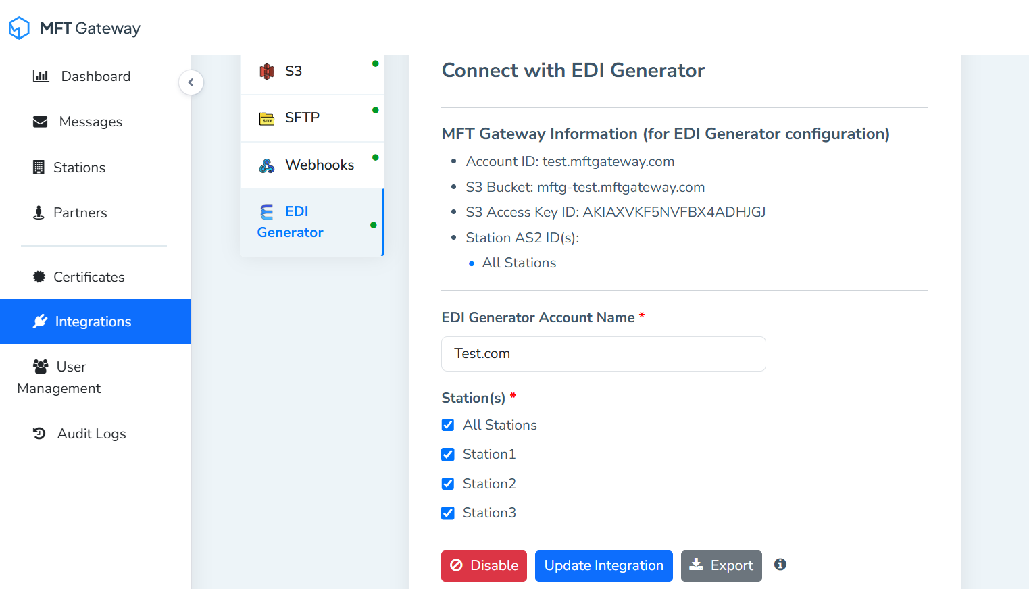This screenshot has height=589, width=1029.
Task: Click the MFT Gateway logo icon
Action: click(19, 28)
